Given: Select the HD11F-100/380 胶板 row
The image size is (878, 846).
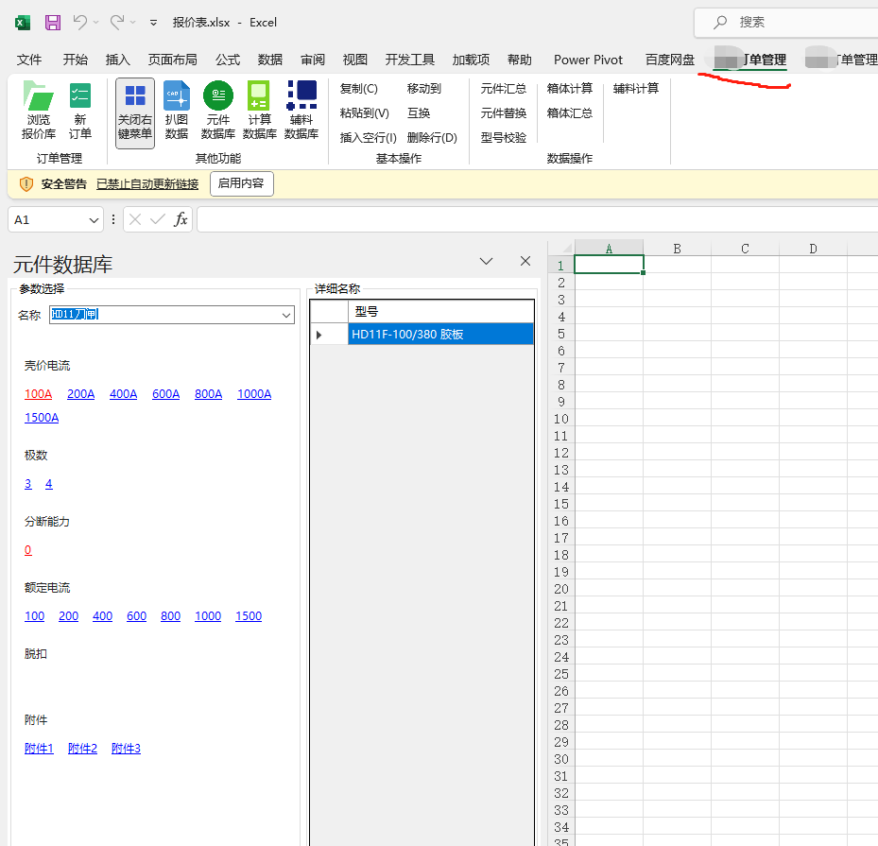Looking at the screenshot, I should point(440,335).
